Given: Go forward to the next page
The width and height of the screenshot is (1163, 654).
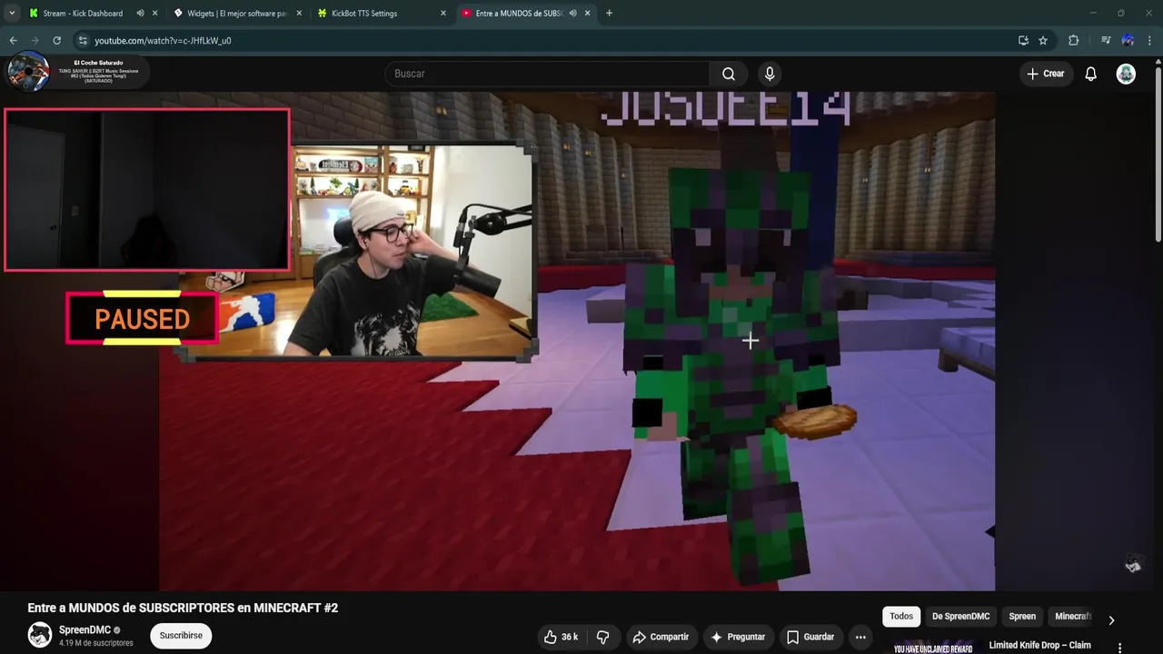Looking at the screenshot, I should [35, 40].
